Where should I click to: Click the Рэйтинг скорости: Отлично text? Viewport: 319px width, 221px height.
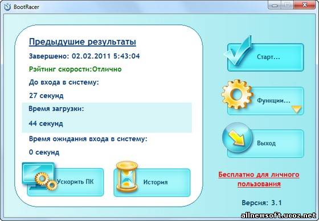tap(75, 69)
